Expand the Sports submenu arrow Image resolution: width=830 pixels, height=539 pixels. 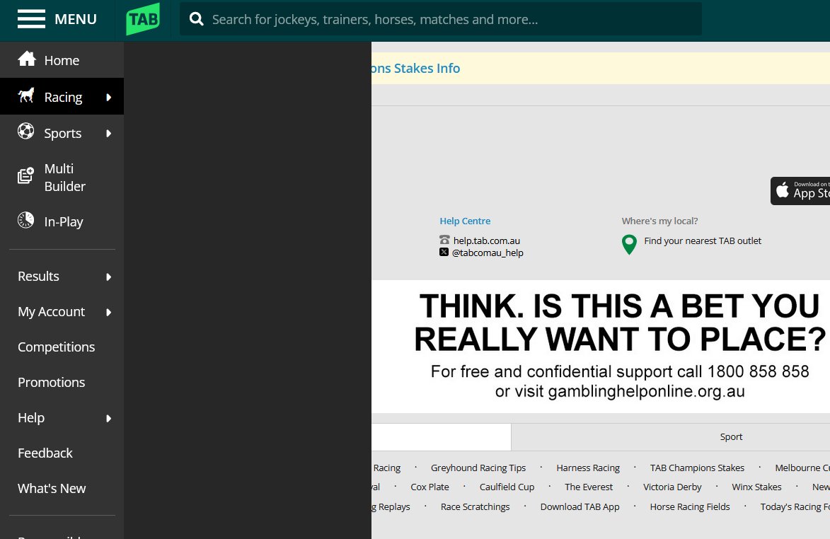pyautogui.click(x=108, y=133)
